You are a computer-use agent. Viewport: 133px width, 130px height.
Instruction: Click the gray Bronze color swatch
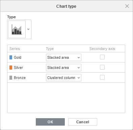(11, 78)
